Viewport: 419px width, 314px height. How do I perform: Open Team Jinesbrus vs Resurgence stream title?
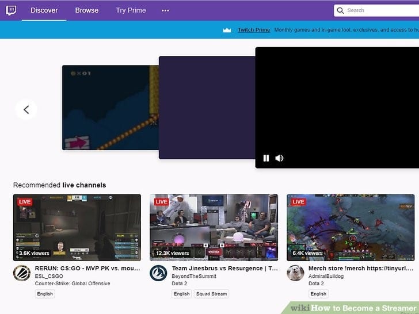(x=224, y=268)
